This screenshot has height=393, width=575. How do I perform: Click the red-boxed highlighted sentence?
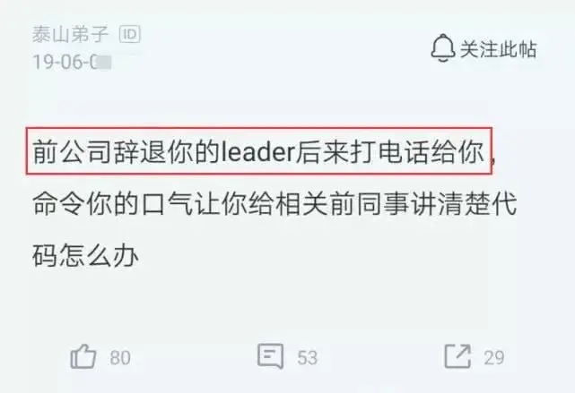[259, 150]
